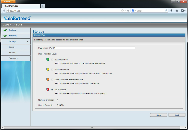Click the Storage Pool section header
The height and width of the screenshot is (130, 188).
coord(109,35)
